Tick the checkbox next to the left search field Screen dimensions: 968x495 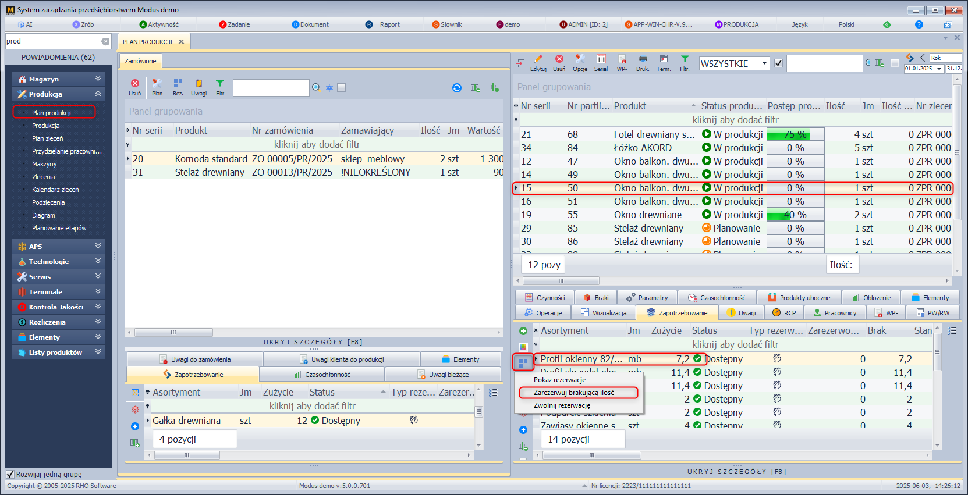[x=342, y=88]
